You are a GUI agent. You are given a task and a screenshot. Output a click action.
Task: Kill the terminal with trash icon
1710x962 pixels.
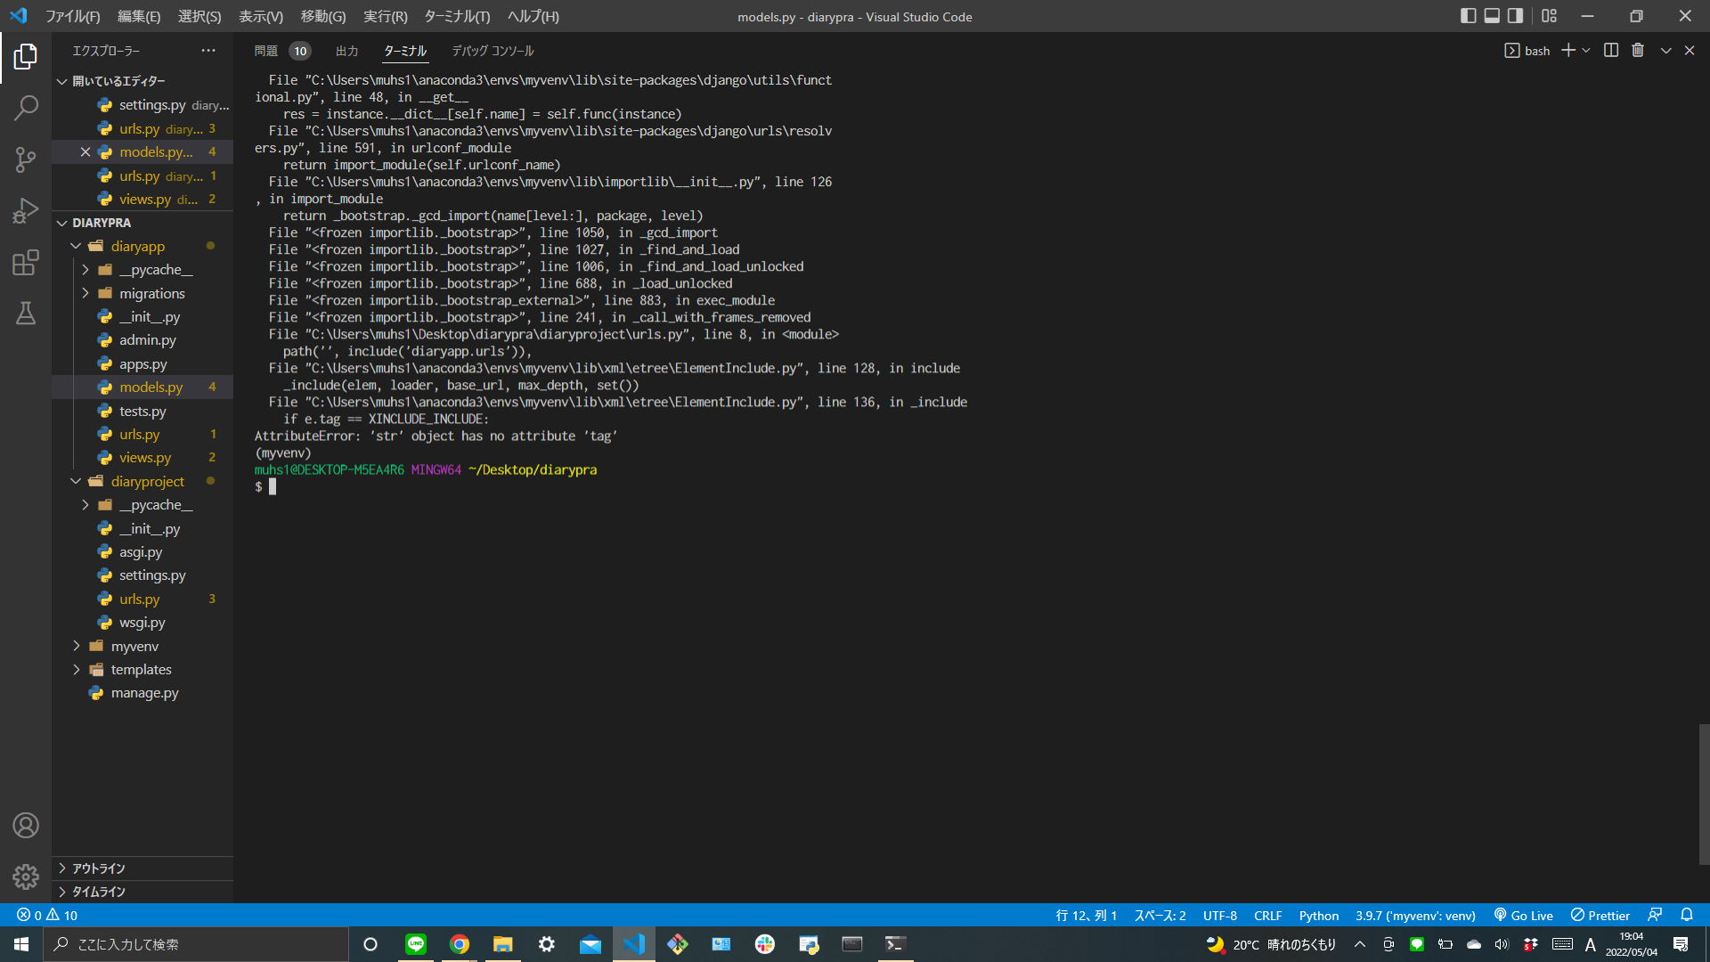coord(1638,51)
